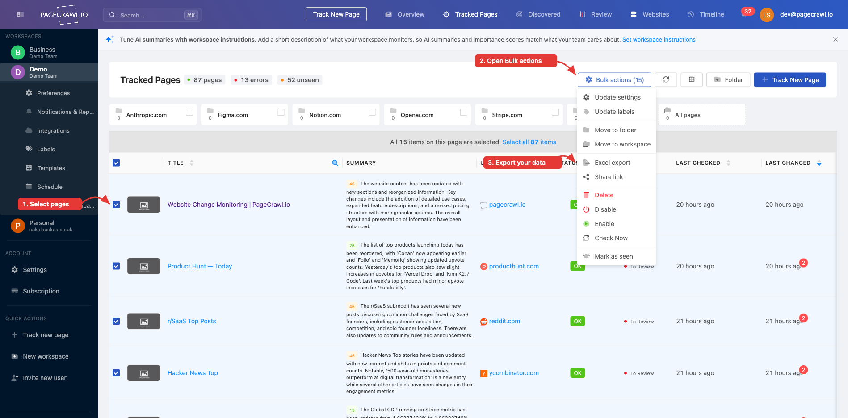
Task: Check the Figma.com folder checkbox
Action: (281, 112)
